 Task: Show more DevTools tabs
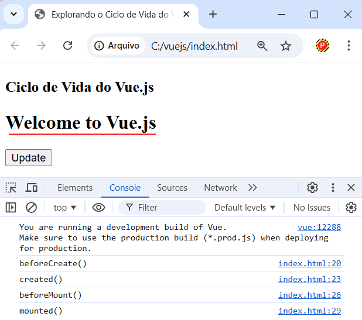(x=252, y=188)
